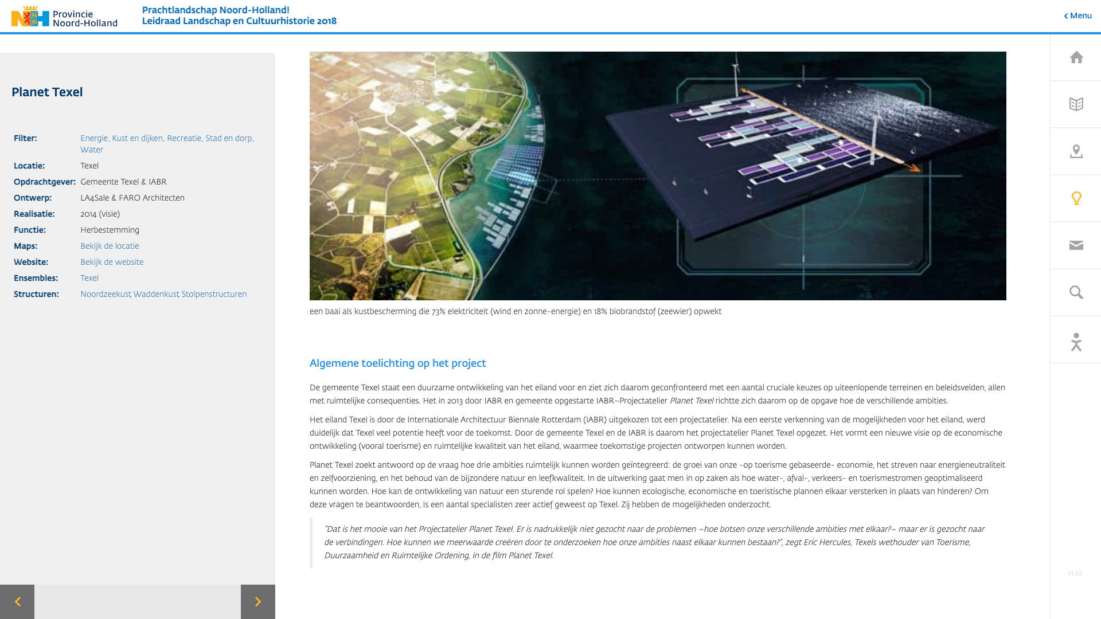Click the magnifier search icon

pyautogui.click(x=1076, y=292)
